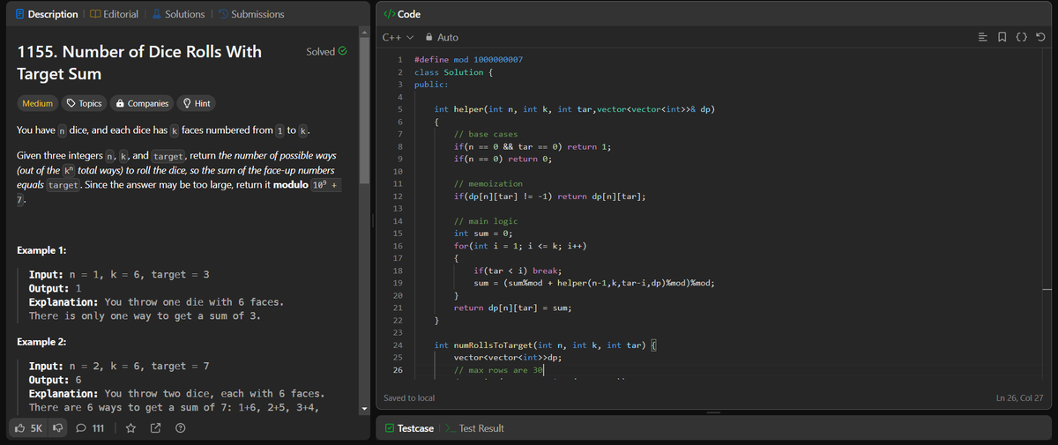Open the Test Result tab
The image size is (1058, 445).
(x=473, y=428)
